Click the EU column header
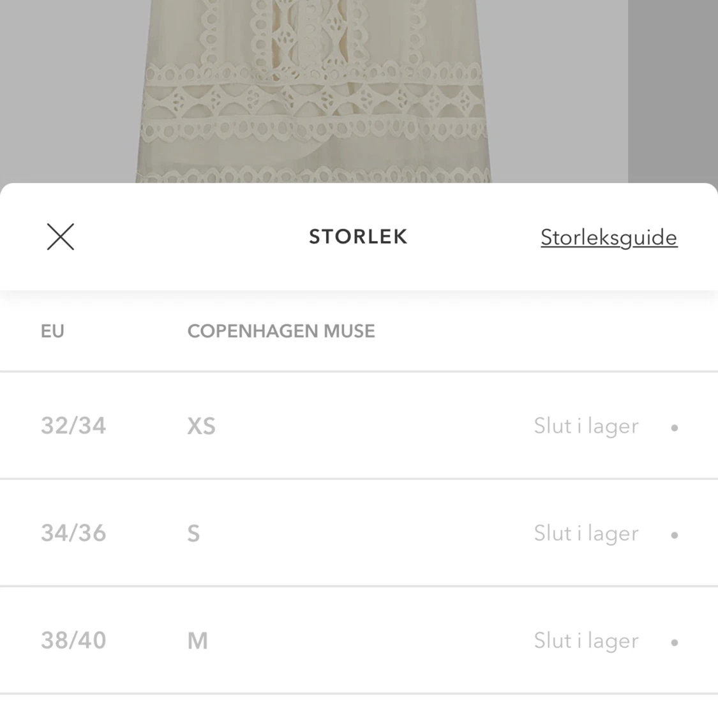 pyautogui.click(x=52, y=331)
